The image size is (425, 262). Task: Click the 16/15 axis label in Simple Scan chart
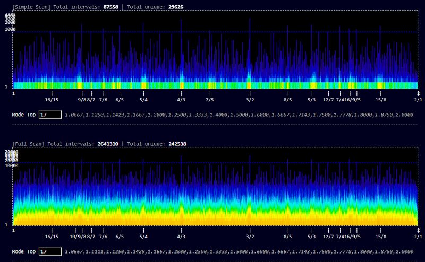click(x=52, y=100)
